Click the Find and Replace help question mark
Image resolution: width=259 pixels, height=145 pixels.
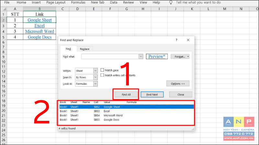click(176, 40)
